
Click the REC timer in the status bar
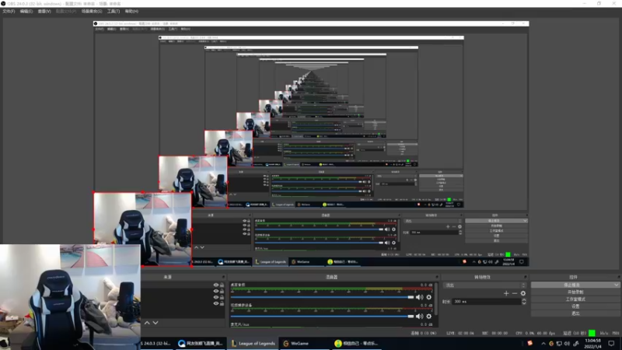pyautogui.click(x=494, y=334)
